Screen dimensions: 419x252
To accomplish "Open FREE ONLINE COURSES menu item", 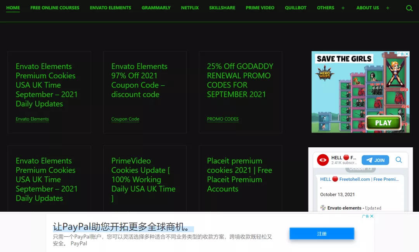I will click(55, 8).
